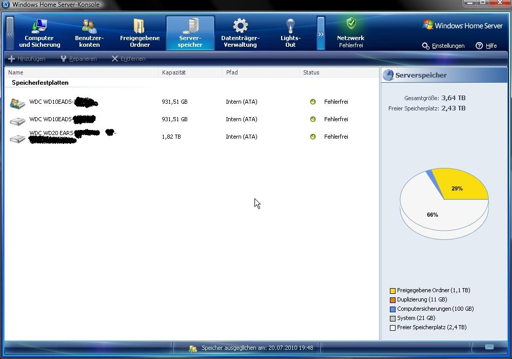The width and height of the screenshot is (512, 359).
Task: Open the Lights-Out tab
Action: pyautogui.click(x=290, y=33)
